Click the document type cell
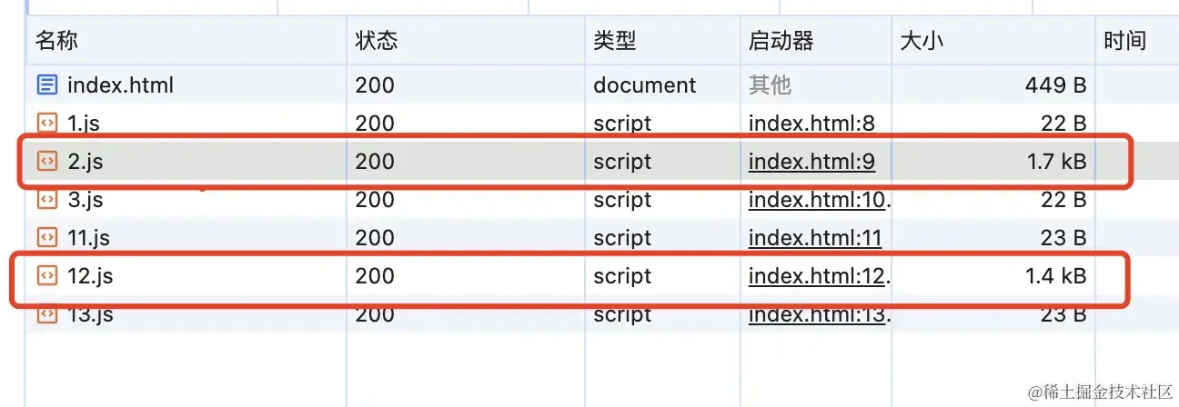The image size is (1179, 407). (x=644, y=85)
